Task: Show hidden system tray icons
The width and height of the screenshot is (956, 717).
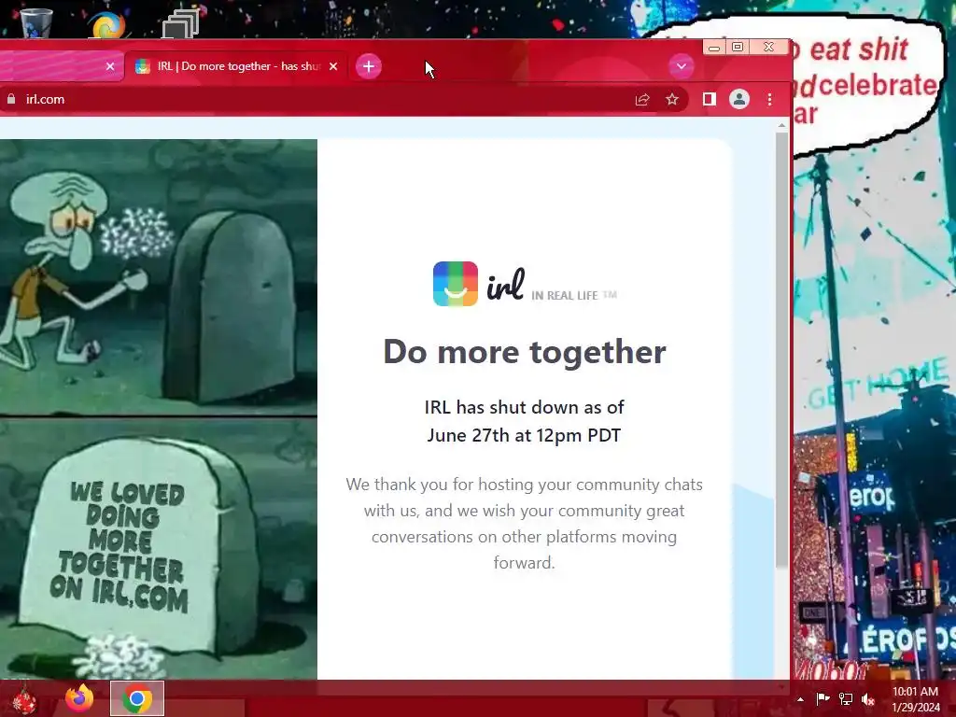Action: click(x=800, y=699)
